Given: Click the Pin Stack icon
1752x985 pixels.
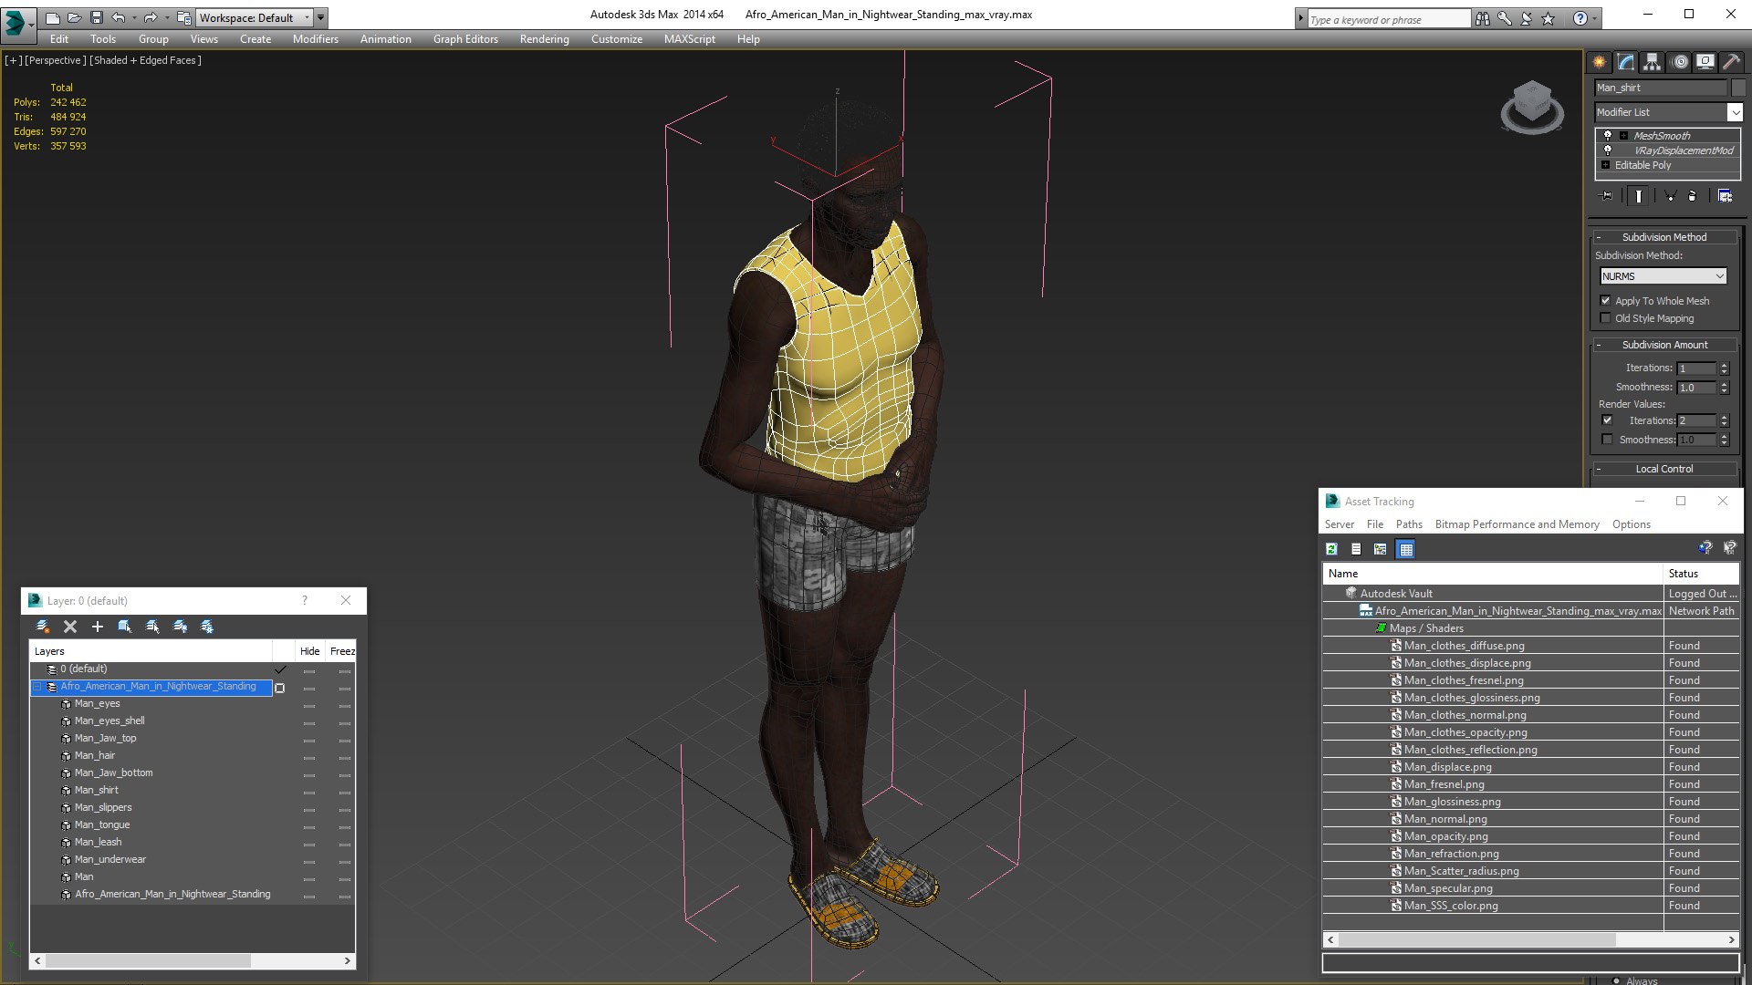Looking at the screenshot, I should point(1607,195).
